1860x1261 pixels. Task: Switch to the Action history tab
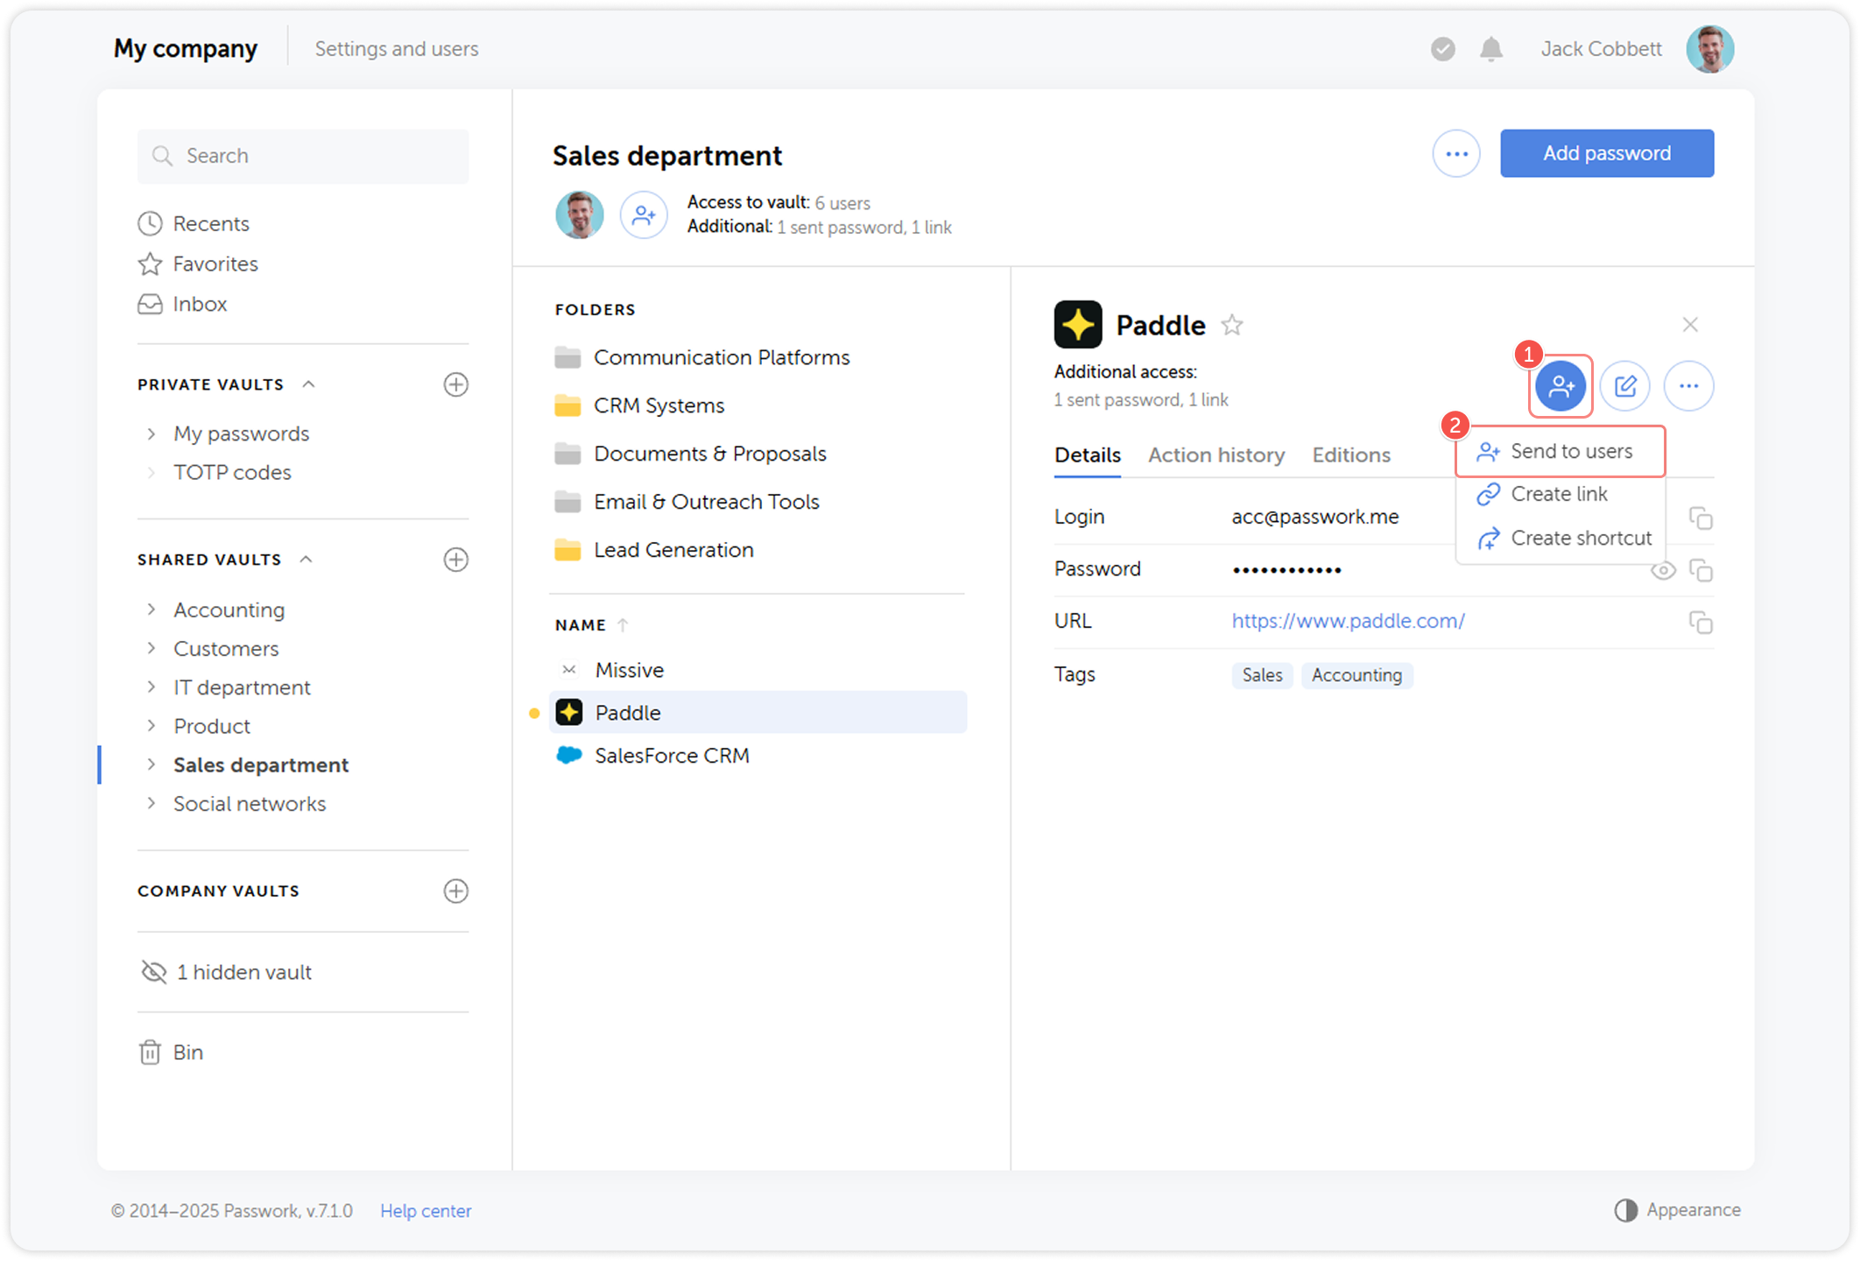coord(1215,455)
